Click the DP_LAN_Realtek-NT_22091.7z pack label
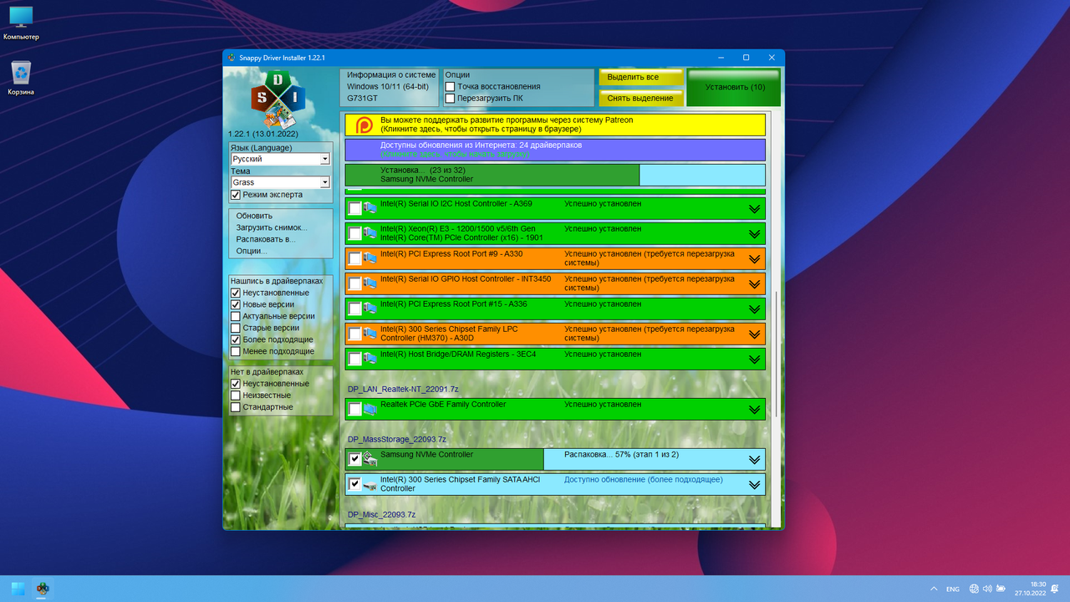The width and height of the screenshot is (1070, 602). [x=403, y=389]
